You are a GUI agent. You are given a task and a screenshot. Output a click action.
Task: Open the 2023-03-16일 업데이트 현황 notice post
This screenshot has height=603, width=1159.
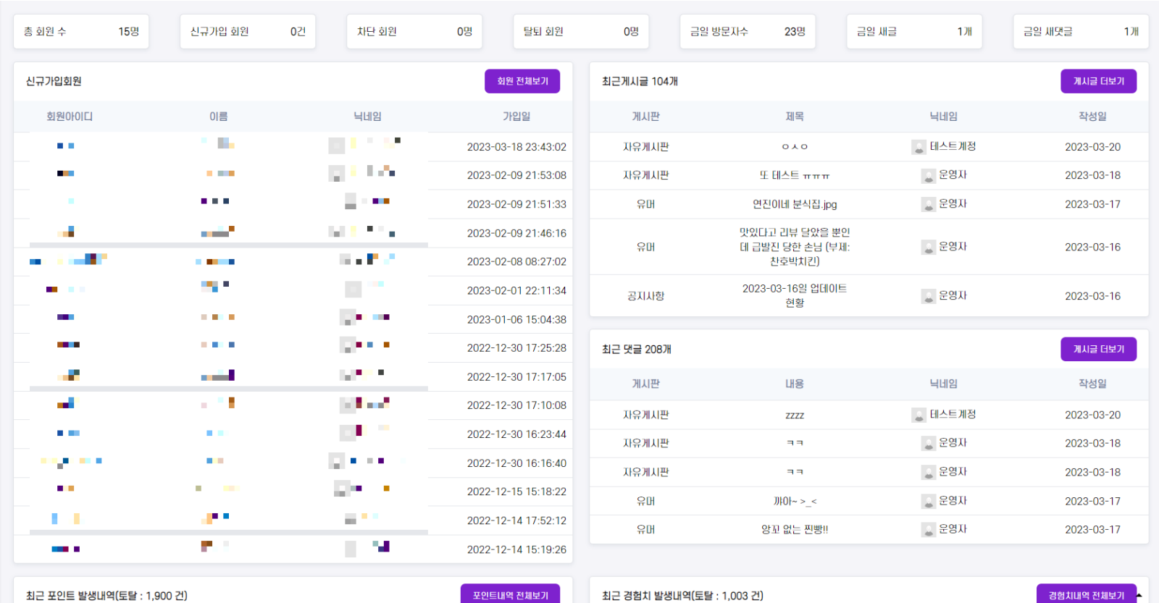tap(794, 295)
